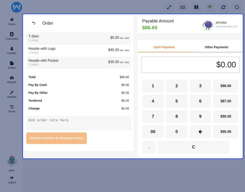Image resolution: width=245 pixels, height=192 pixels.
Task: Open Customers in the sidebar
Action: [x=12, y=36]
